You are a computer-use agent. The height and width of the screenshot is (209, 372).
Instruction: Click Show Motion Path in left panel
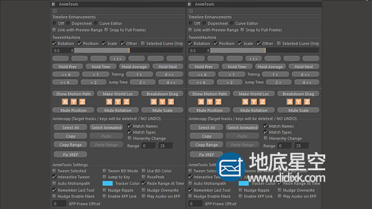click(73, 94)
